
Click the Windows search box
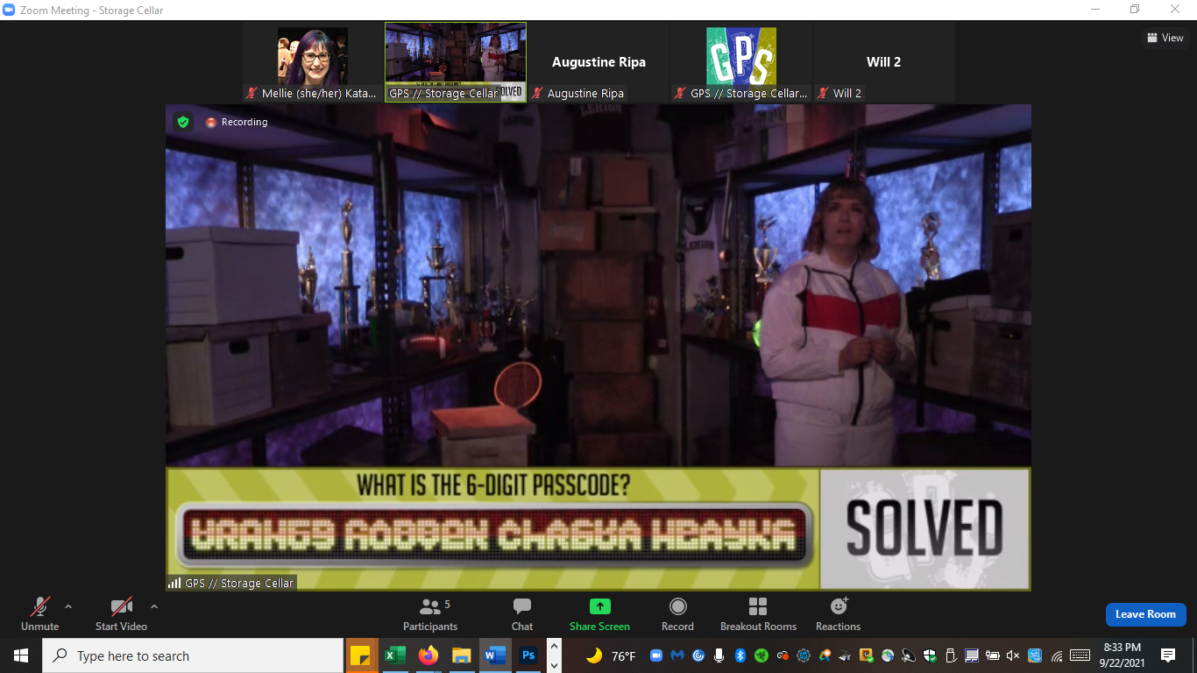point(193,655)
